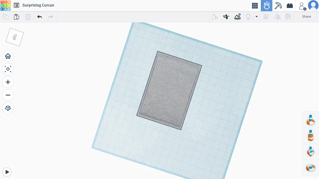Select the white ball connector shape
The image size is (319, 179).
point(310,152)
